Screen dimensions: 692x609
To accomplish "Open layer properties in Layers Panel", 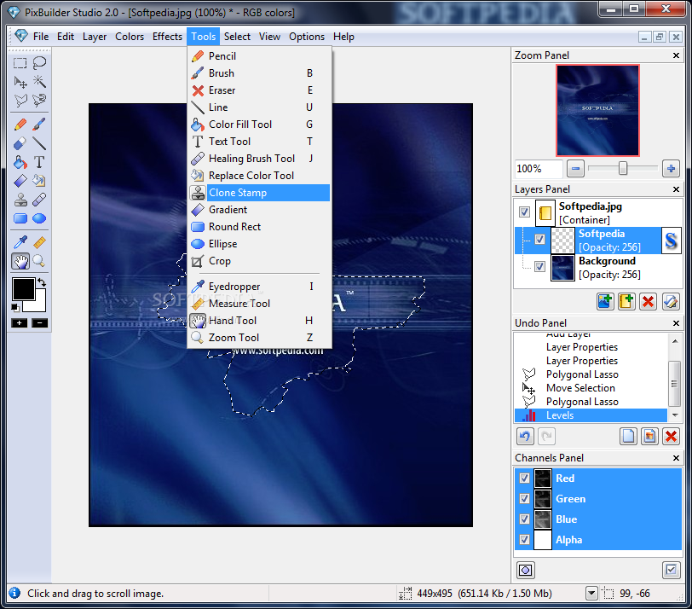I will (671, 302).
